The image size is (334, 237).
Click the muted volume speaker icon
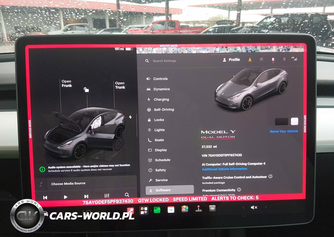(x=254, y=208)
